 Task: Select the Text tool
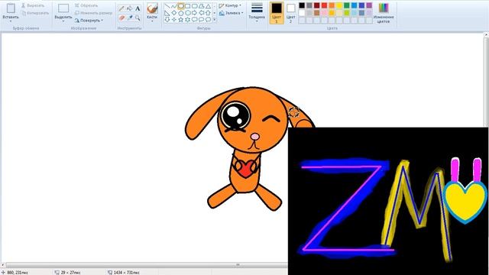click(x=138, y=8)
